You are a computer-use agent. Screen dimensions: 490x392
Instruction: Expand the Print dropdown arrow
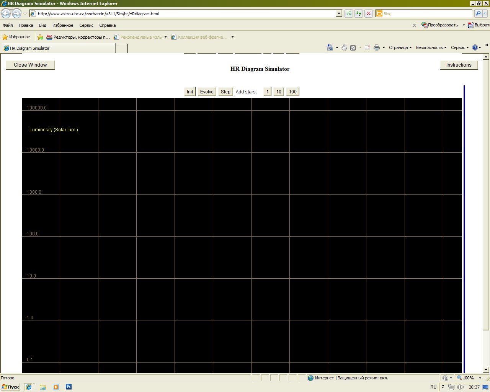coord(384,48)
